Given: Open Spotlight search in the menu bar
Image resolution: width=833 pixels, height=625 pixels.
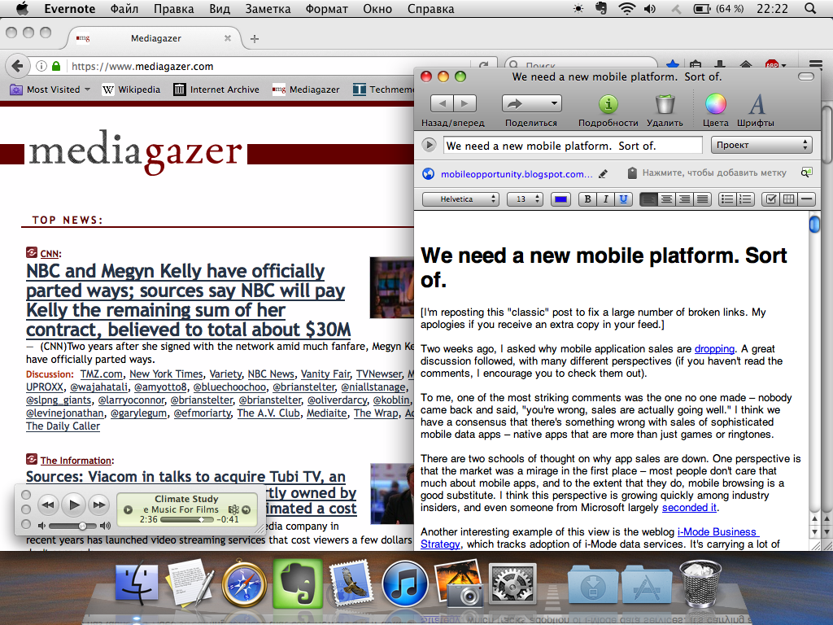Looking at the screenshot, I should point(810,8).
